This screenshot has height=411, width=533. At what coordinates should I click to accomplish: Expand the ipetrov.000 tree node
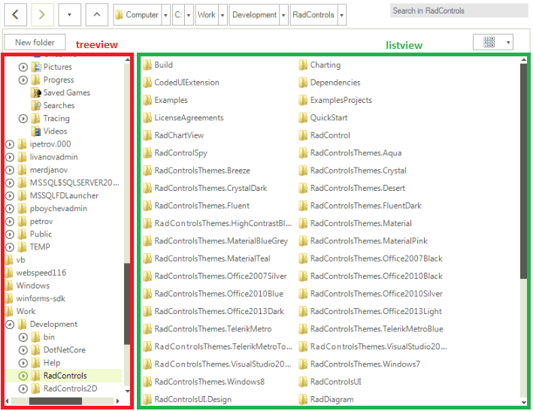[x=10, y=144]
